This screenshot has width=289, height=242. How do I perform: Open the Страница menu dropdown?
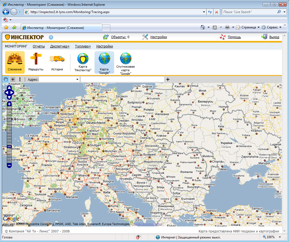coord(248,27)
